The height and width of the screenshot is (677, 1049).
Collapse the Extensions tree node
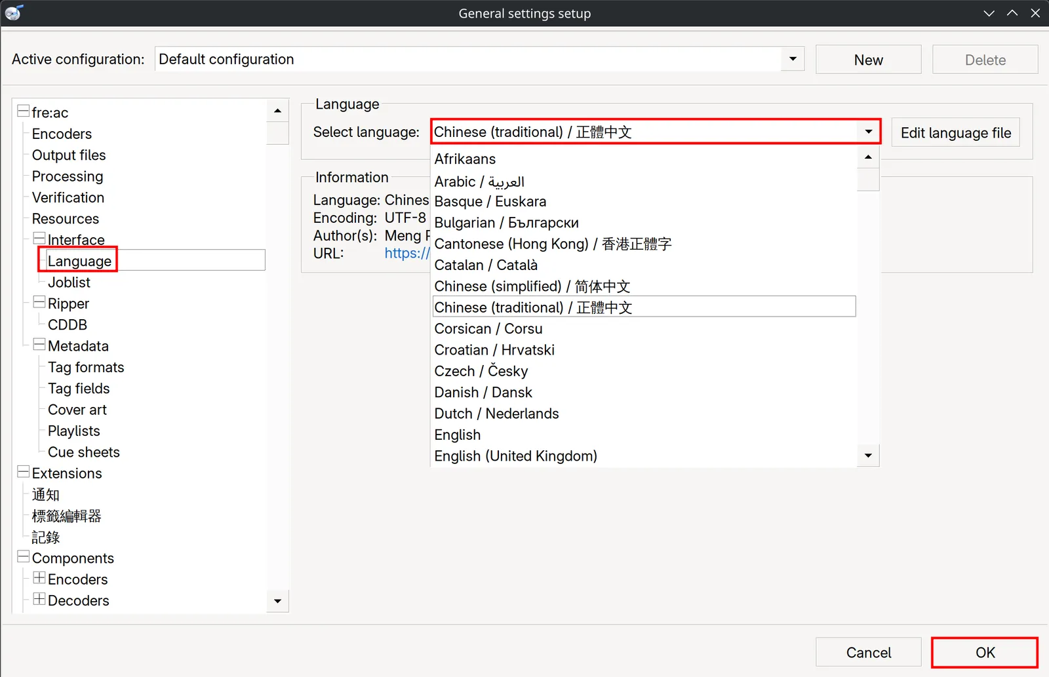[x=24, y=472]
